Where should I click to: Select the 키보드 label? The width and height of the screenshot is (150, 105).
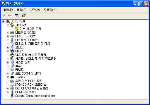(19, 70)
